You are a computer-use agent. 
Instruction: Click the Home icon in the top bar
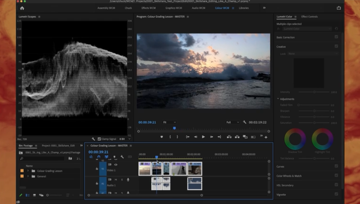point(22,8)
